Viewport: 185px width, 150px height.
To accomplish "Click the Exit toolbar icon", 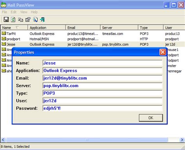I will pyautogui.click(x=43, y=19).
